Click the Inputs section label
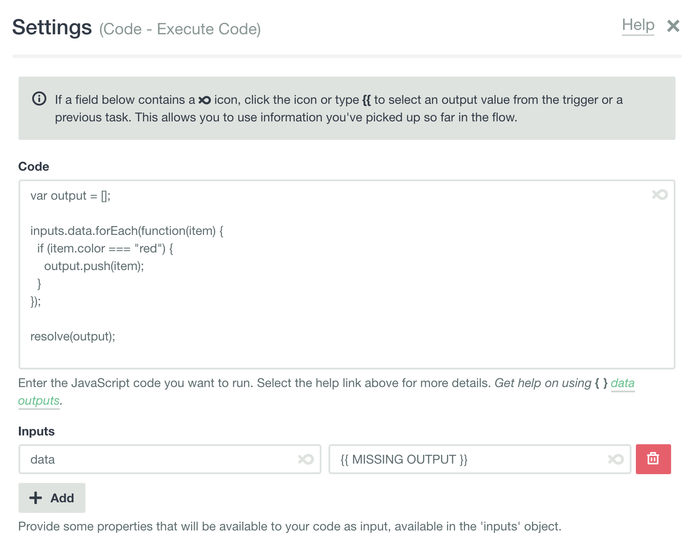This screenshot has width=694, height=552. click(x=37, y=431)
